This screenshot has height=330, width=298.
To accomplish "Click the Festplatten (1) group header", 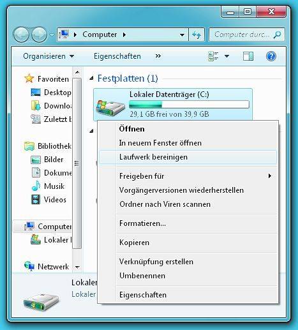I will [128, 79].
